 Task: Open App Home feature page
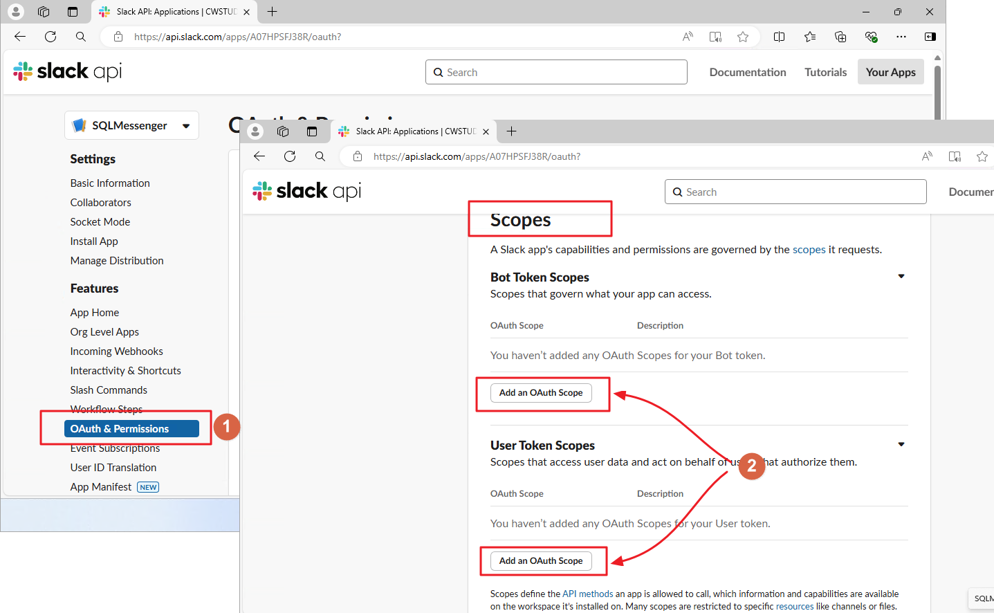[x=95, y=313]
